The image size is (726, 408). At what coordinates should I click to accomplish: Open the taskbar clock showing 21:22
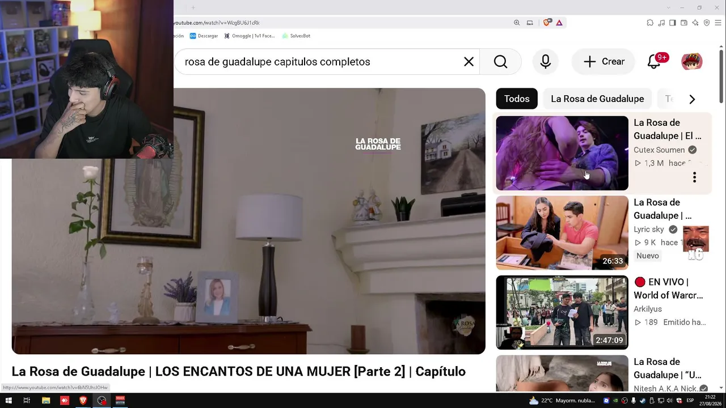(711, 401)
